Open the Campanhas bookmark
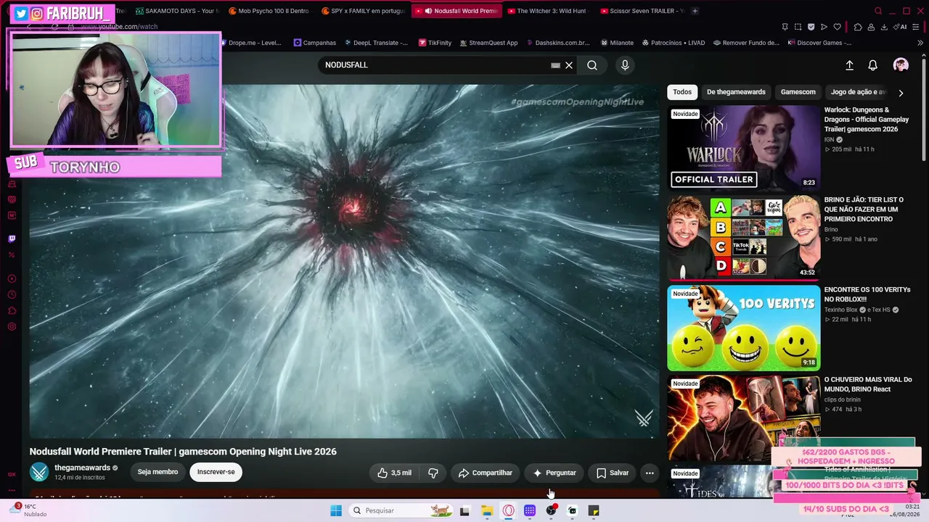This screenshot has height=522, width=929. pyautogui.click(x=315, y=43)
